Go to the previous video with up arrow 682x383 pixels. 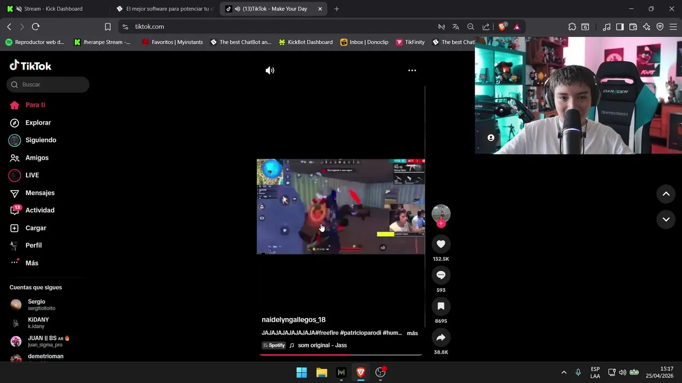coord(666,194)
